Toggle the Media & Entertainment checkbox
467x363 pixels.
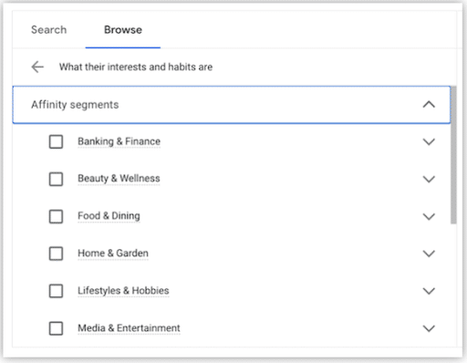tap(56, 328)
